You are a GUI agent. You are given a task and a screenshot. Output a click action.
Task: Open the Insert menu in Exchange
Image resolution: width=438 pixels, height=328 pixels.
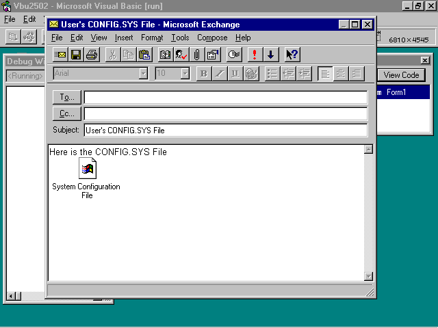point(124,38)
